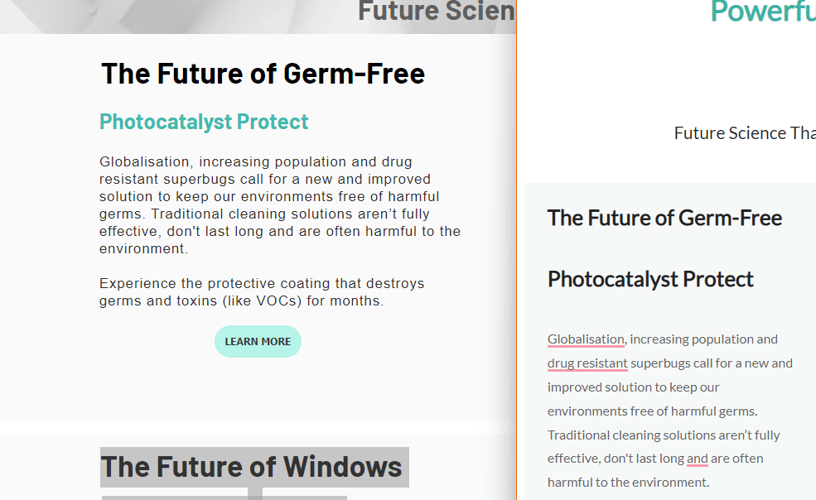Screen dimensions: 816x500
Task: Click the dark "Photocatalyst Protect" heading on the right
Action: [650, 280]
